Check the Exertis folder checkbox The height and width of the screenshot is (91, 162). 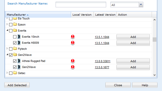pos(11,31)
